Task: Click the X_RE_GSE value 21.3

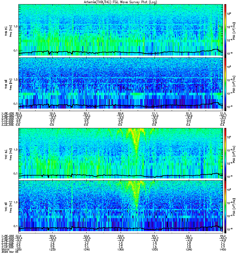Action: pos(189,113)
